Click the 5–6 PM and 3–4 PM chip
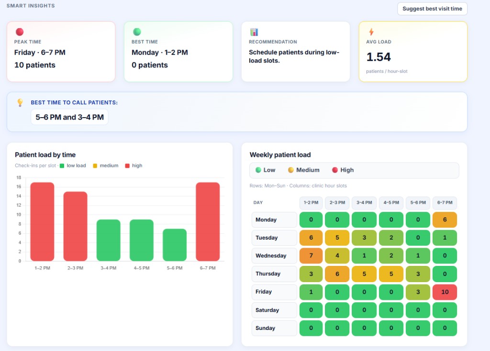The height and width of the screenshot is (351, 490). pyautogui.click(x=69, y=117)
